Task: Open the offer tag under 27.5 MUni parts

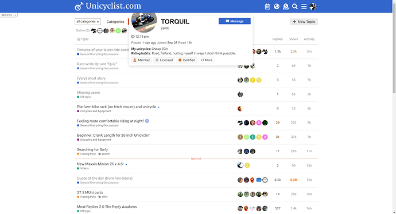Action: click(103, 197)
